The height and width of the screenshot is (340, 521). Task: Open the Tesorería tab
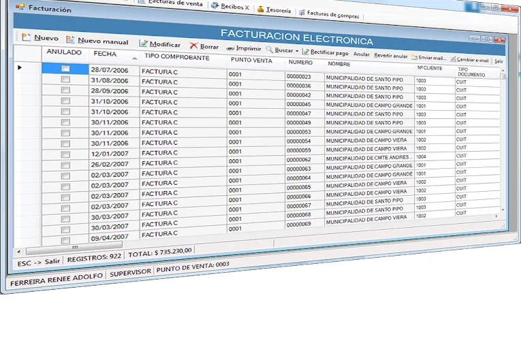274,10
